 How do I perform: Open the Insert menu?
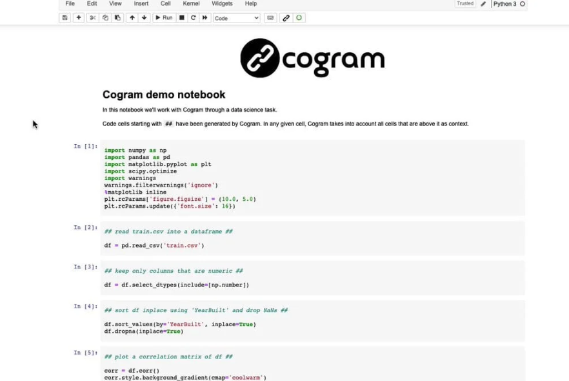pos(141,4)
